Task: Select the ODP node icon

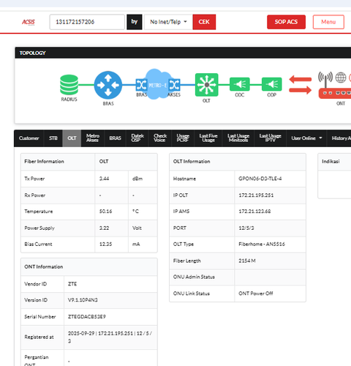Action: 271,84
